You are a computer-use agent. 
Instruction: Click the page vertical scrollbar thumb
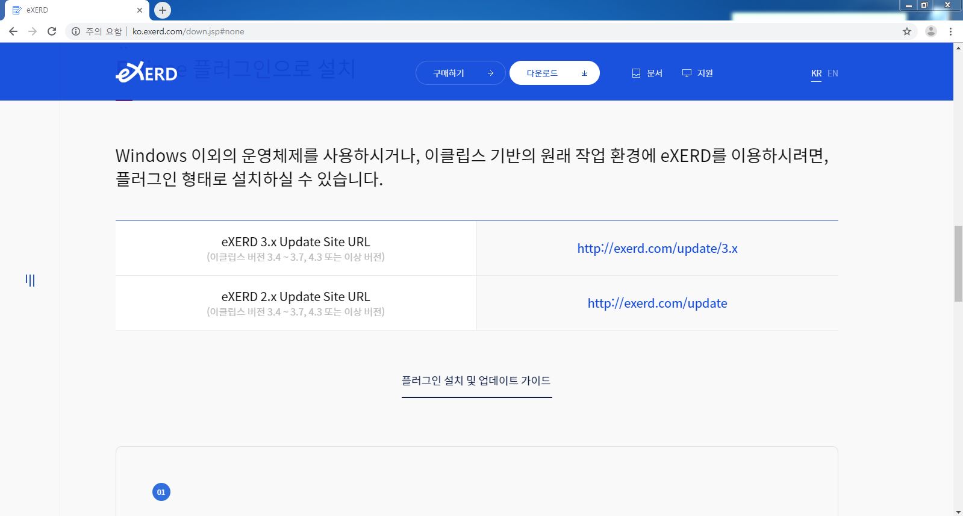tap(958, 263)
